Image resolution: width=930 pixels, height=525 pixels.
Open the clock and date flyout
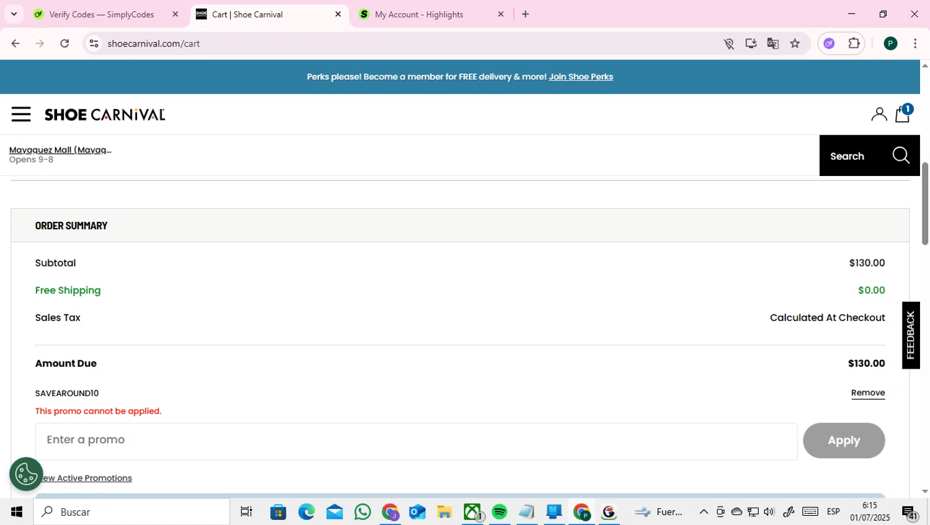point(870,512)
